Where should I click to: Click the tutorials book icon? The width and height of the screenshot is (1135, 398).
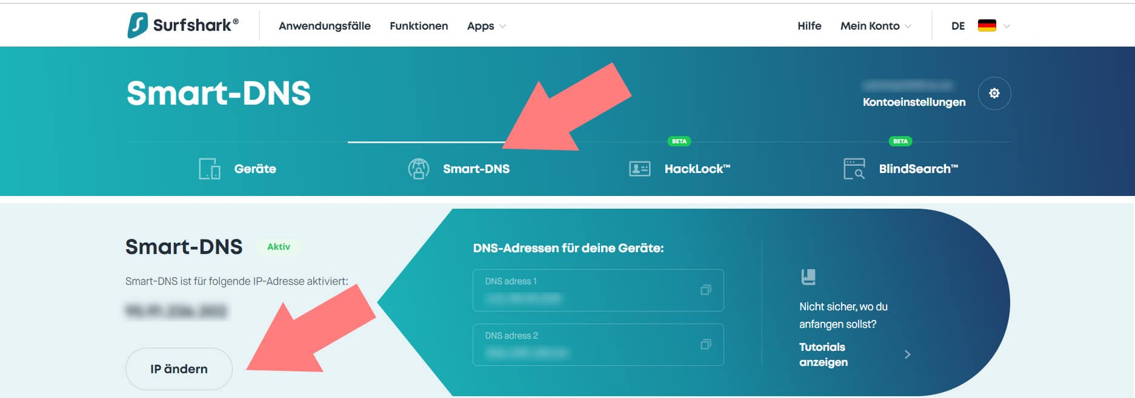pos(808,277)
